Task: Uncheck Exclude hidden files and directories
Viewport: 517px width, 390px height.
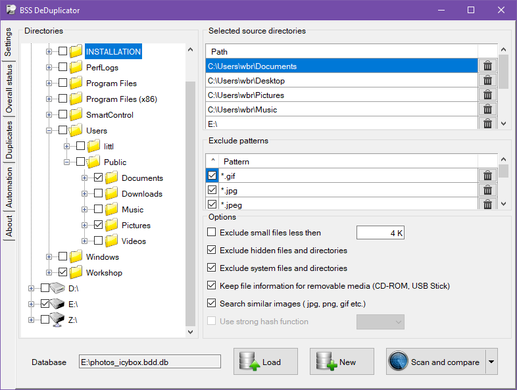Action: pyautogui.click(x=212, y=251)
